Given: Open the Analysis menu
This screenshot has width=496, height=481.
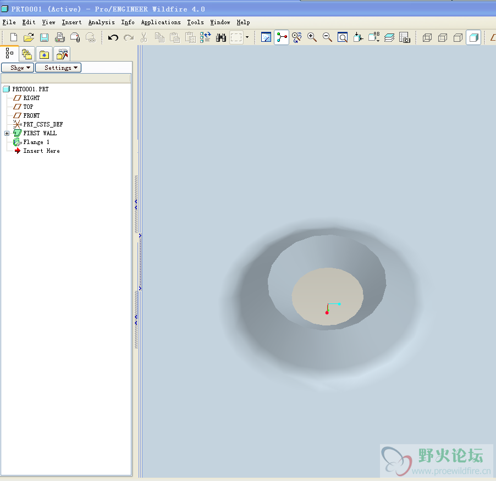Looking at the screenshot, I should coord(101,22).
